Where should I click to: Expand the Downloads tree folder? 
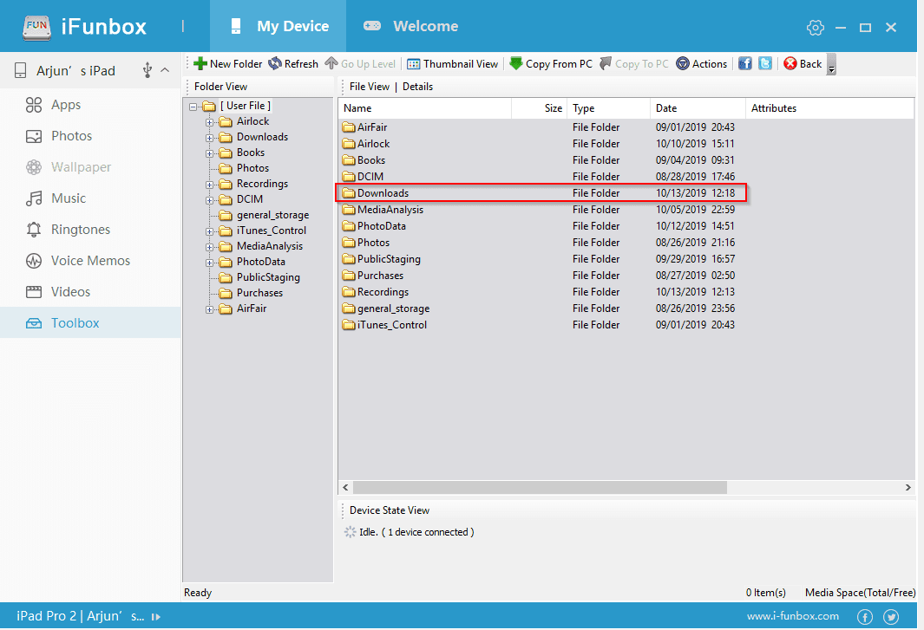pos(209,139)
